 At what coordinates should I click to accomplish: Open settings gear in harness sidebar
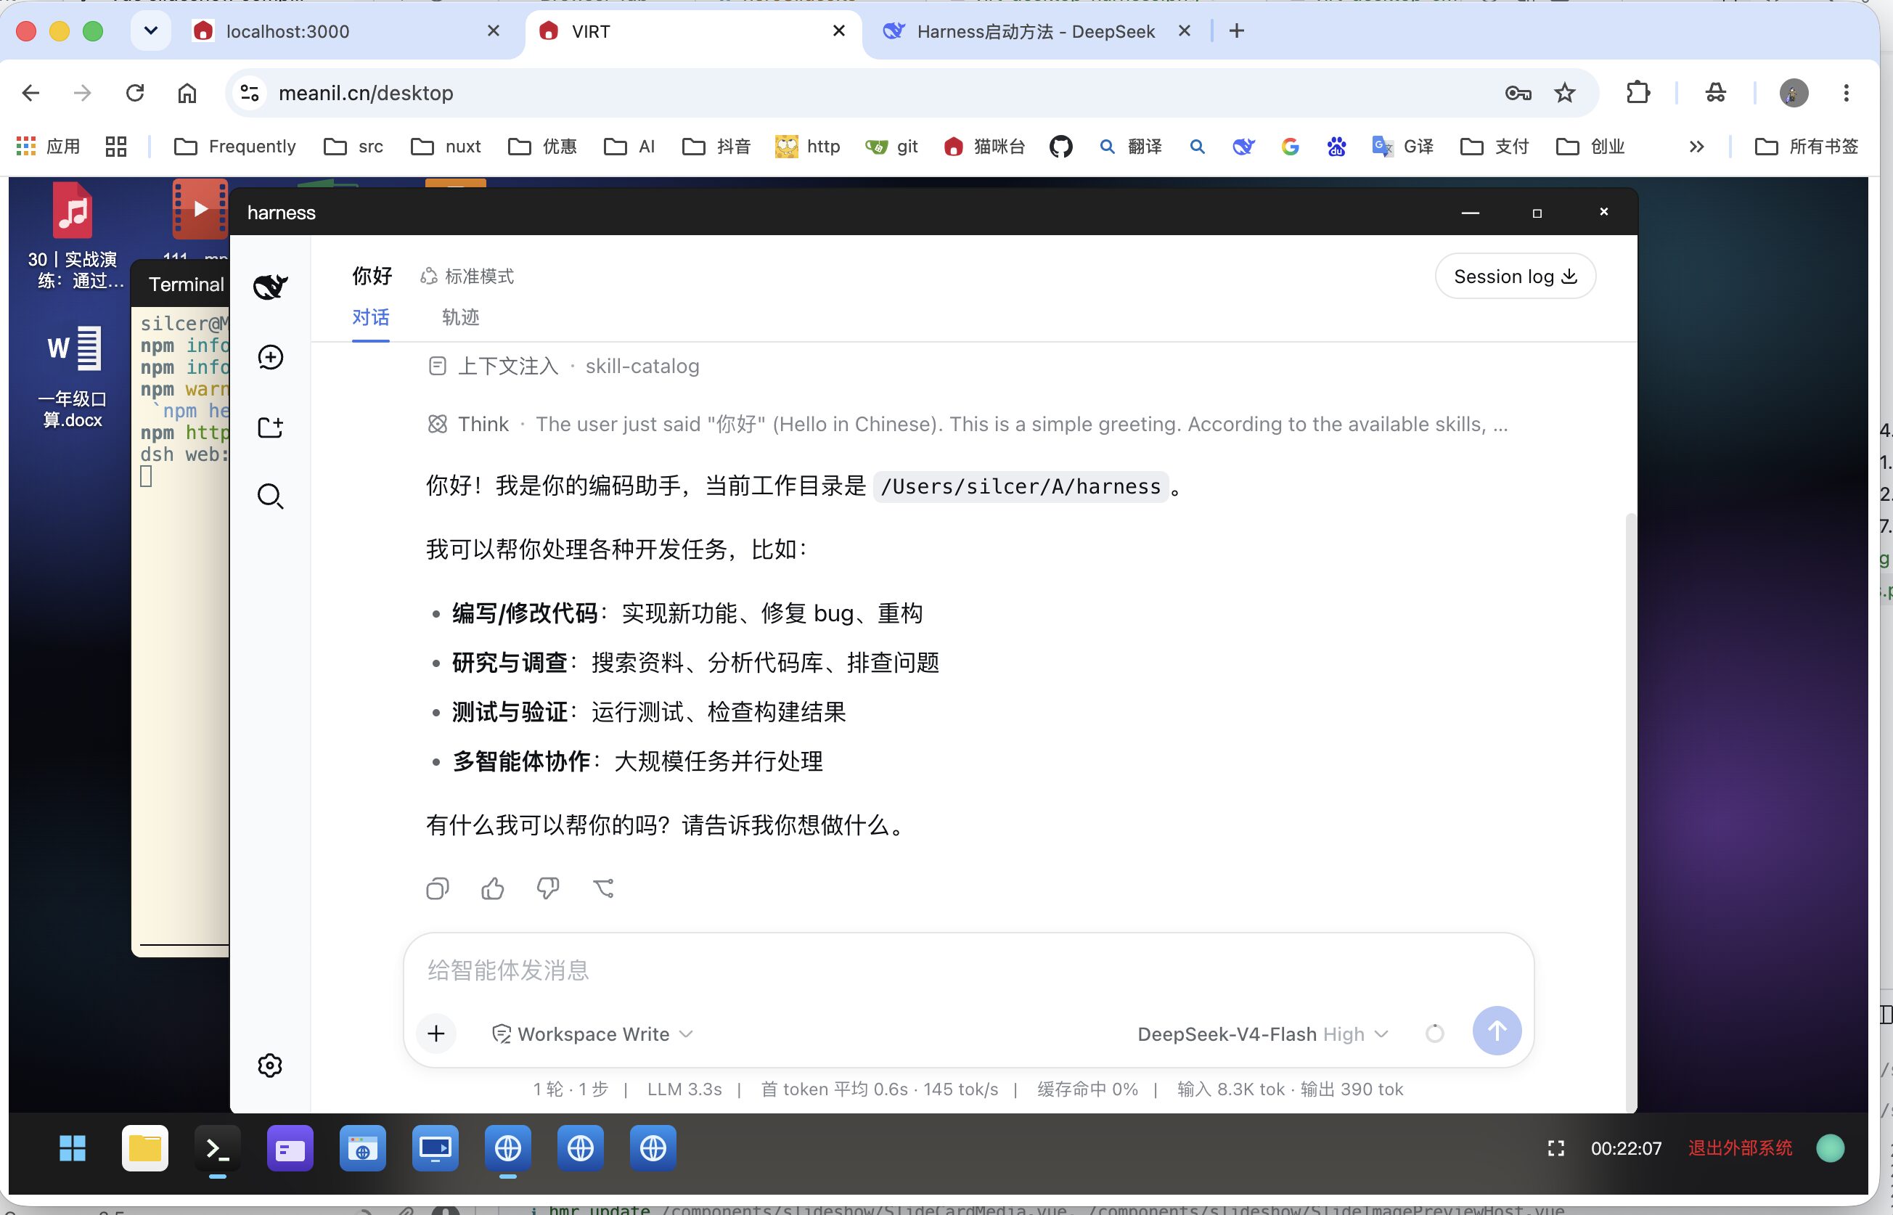click(x=271, y=1065)
